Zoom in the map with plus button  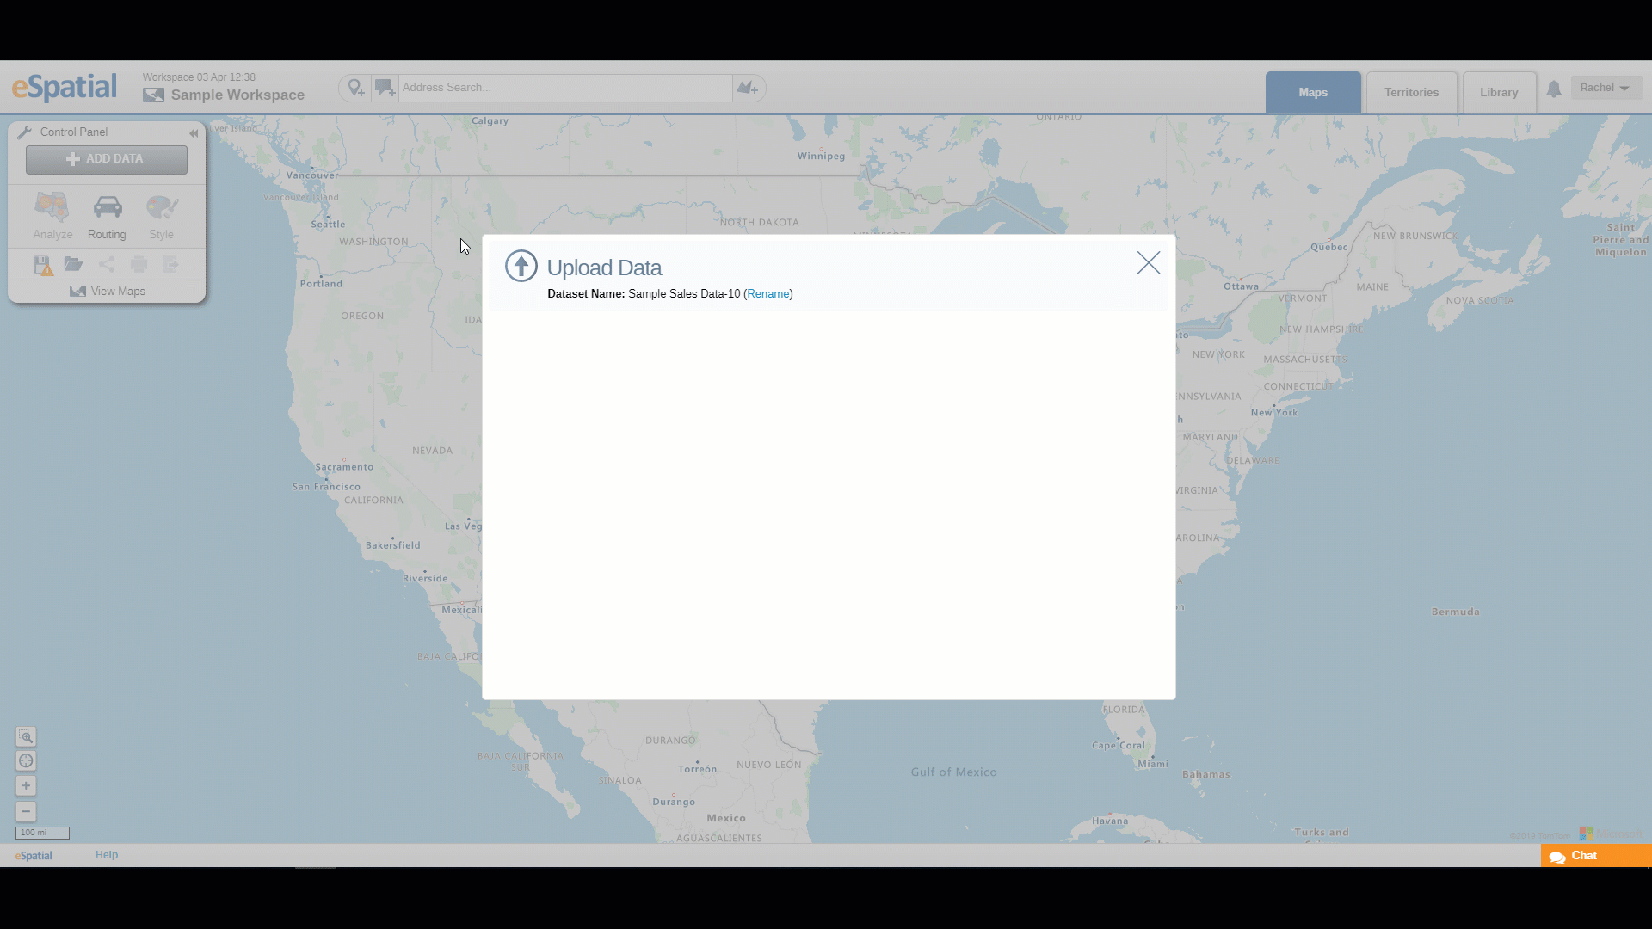click(x=26, y=786)
